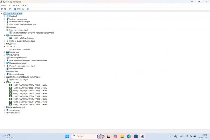Expand the Монітори category
The image size is (210, 140).
click(x=5, y=71)
